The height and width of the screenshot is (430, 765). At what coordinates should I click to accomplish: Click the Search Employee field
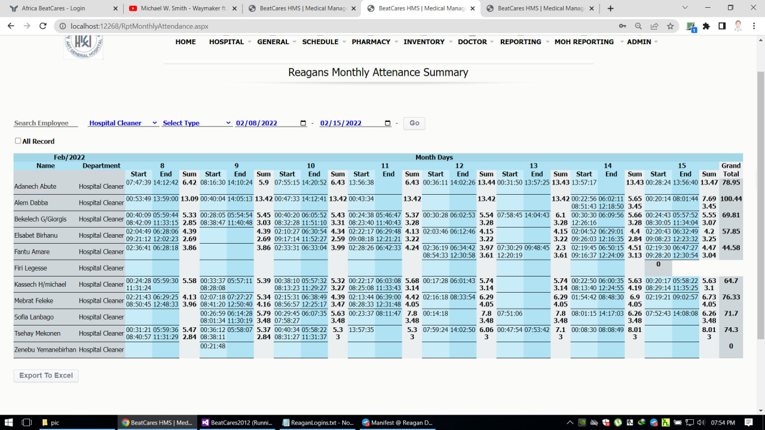[46, 123]
